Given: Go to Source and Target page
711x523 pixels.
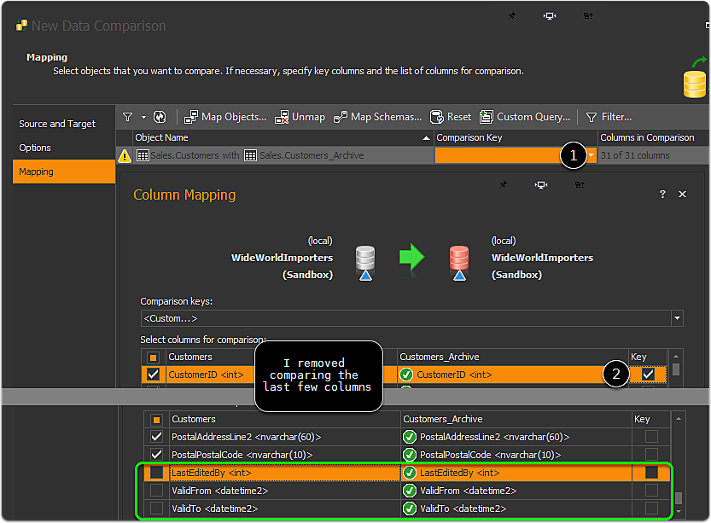Looking at the screenshot, I should (57, 124).
